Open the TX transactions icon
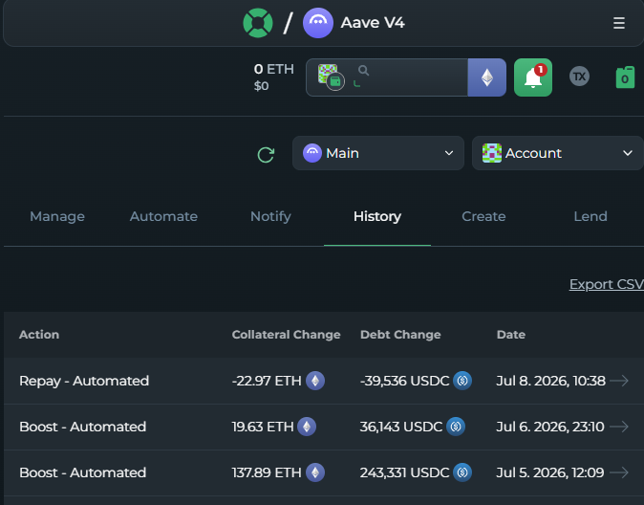Screen dimensions: 644x505 point(580,77)
